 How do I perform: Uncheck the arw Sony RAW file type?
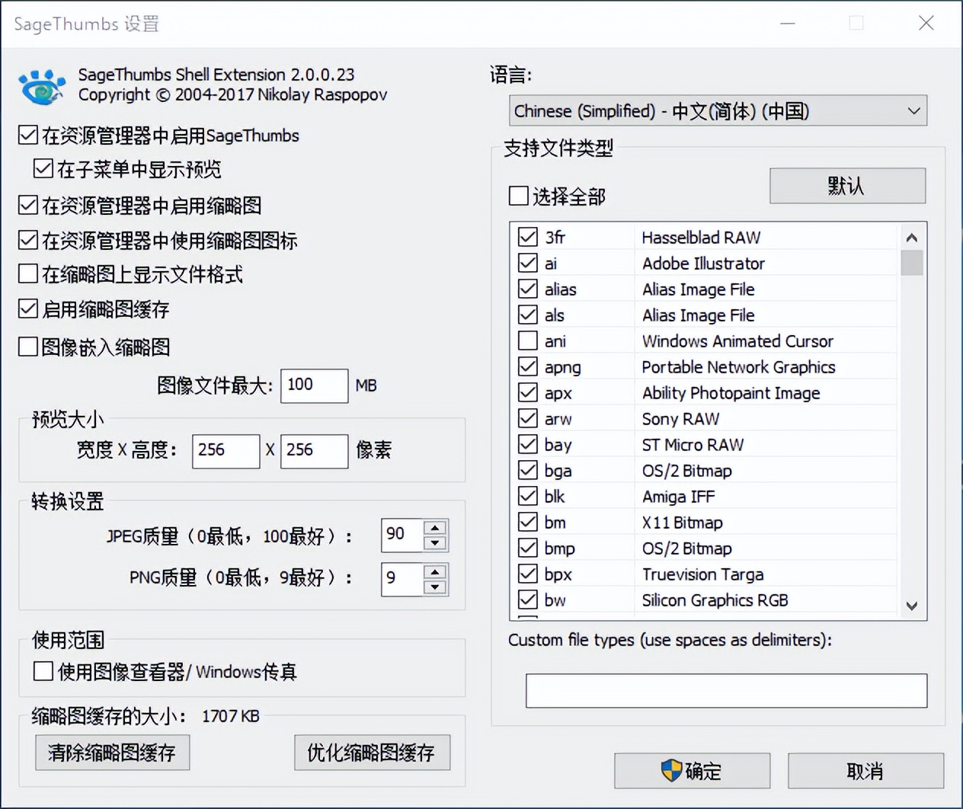(528, 418)
